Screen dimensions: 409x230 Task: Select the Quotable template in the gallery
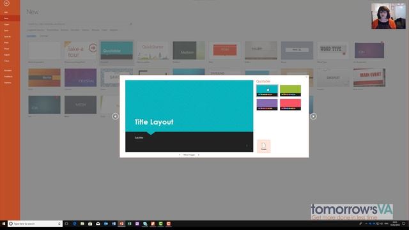pyautogui.click(x=116, y=50)
